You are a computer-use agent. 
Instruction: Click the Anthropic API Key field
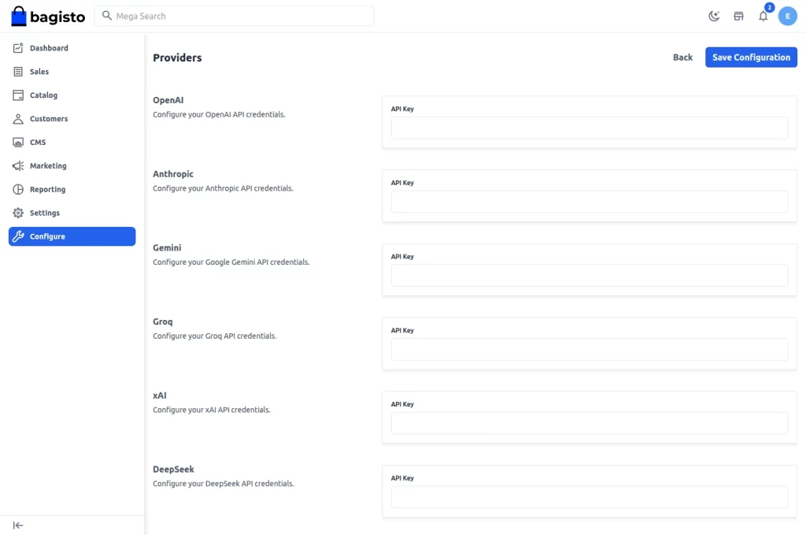[x=590, y=202]
